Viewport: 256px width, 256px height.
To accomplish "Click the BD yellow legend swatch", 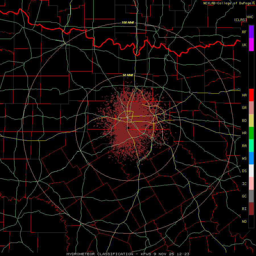I will (x=251, y=121).
